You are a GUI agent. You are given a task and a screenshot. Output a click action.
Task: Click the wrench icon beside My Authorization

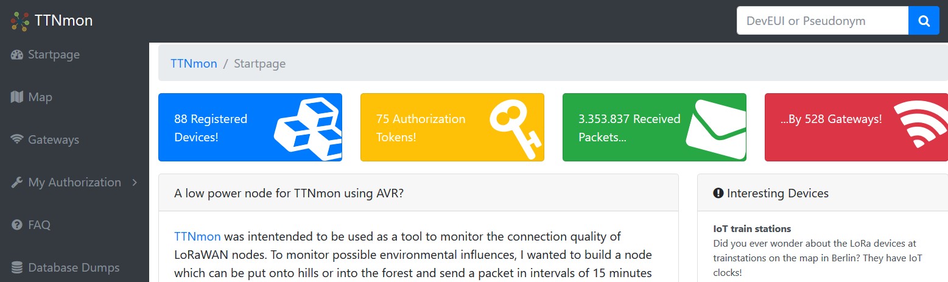[17, 182]
